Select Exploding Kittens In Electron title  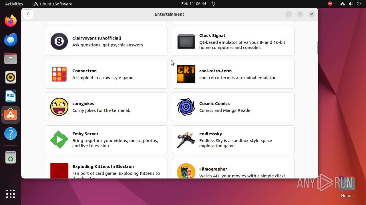(x=103, y=167)
